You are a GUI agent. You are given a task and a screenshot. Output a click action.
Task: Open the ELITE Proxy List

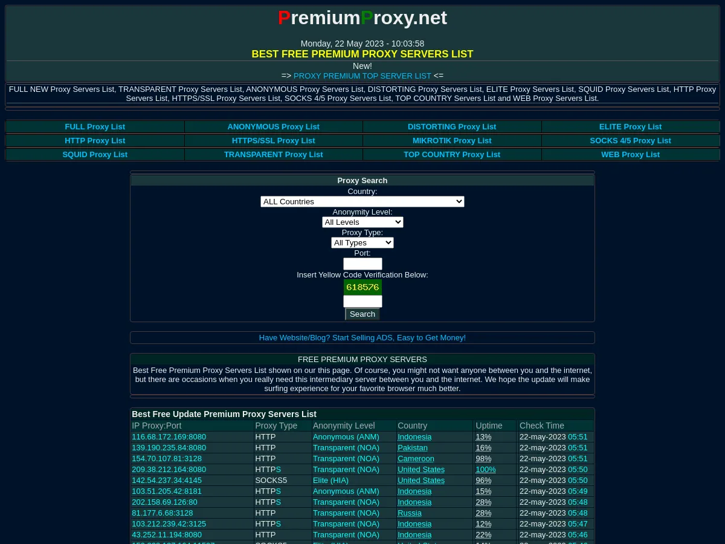click(630, 126)
